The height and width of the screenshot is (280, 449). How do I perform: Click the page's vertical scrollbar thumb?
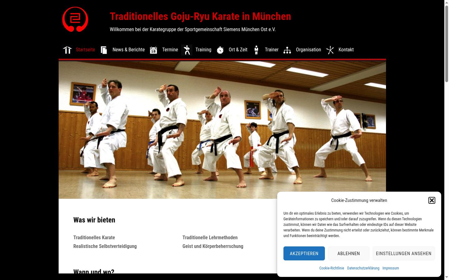click(x=447, y=44)
